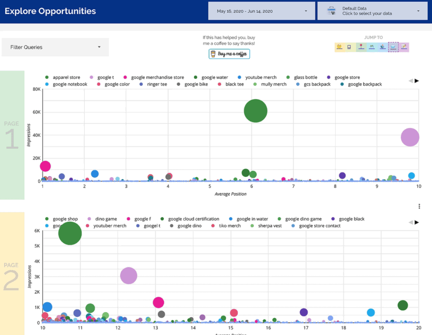Toggle 'google store' legend entry in Page 1 chart
This screenshot has height=335, width=432.
[x=343, y=77]
